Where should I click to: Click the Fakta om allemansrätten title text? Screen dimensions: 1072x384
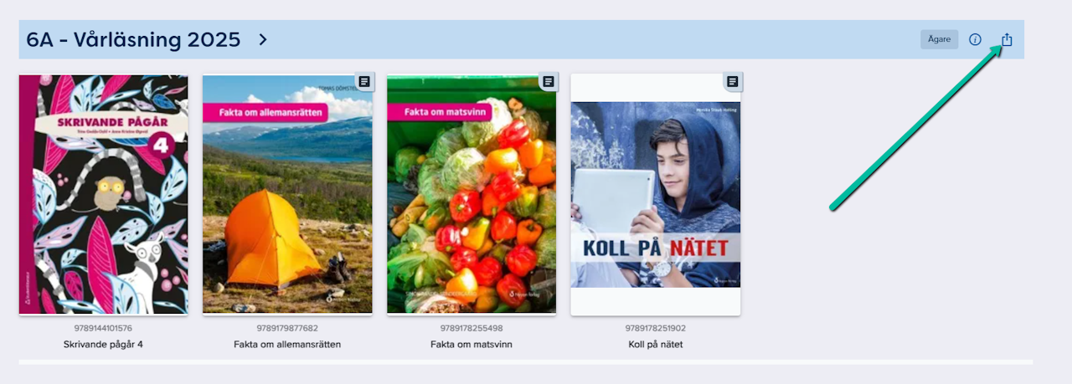287,344
